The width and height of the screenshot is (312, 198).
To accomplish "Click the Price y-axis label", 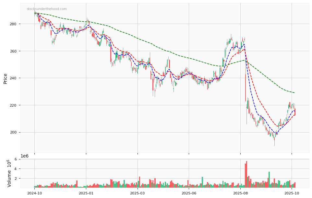I will [x=5, y=78].
